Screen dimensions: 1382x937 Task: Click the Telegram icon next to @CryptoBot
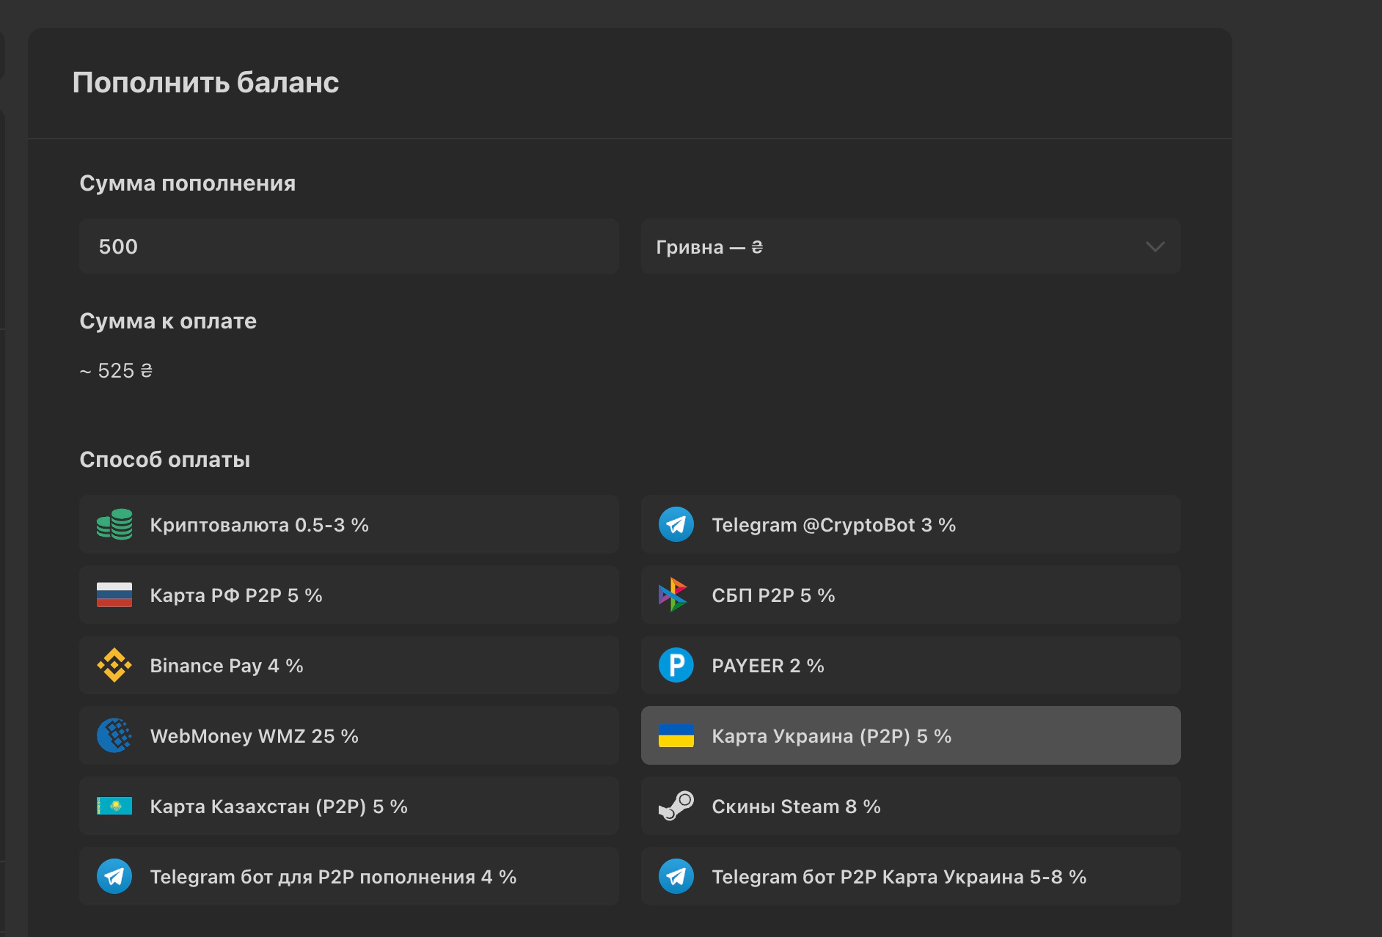coord(676,525)
